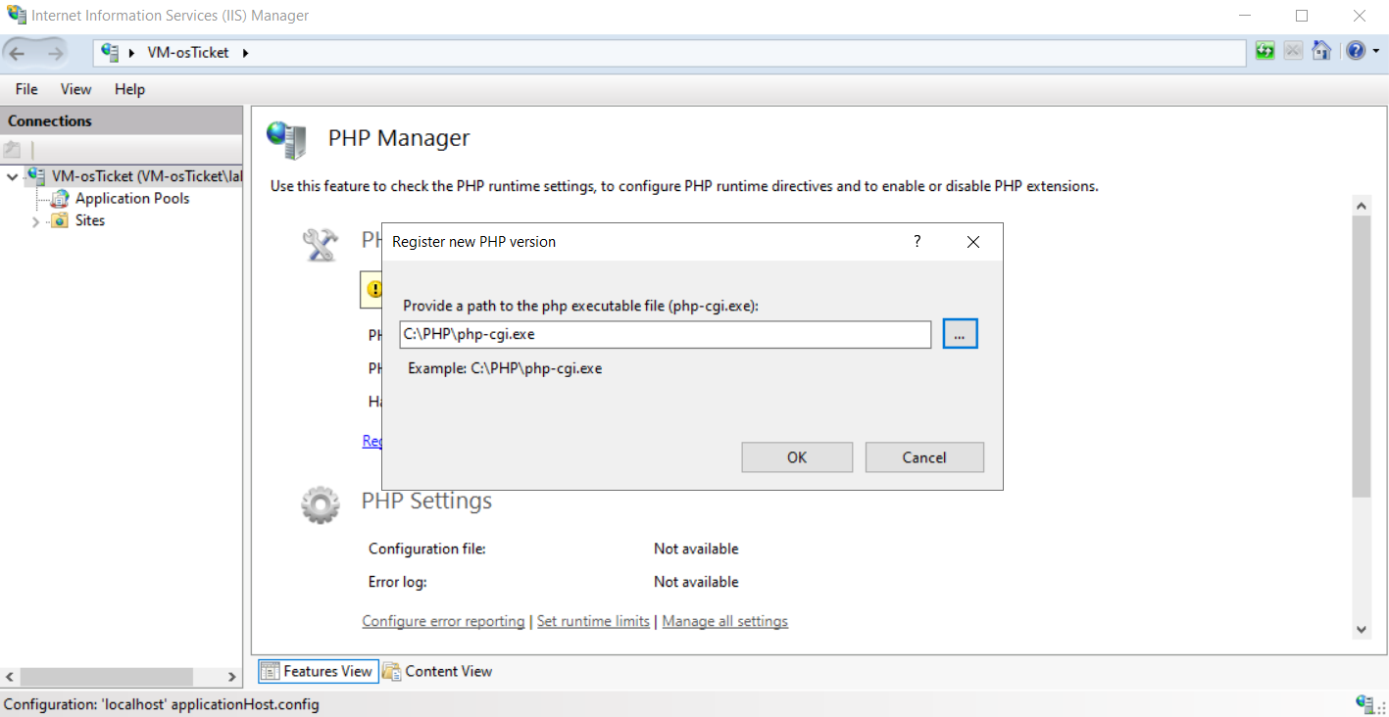1389x717 pixels.
Task: Click the PHP Settings gear icon
Action: pos(320,505)
